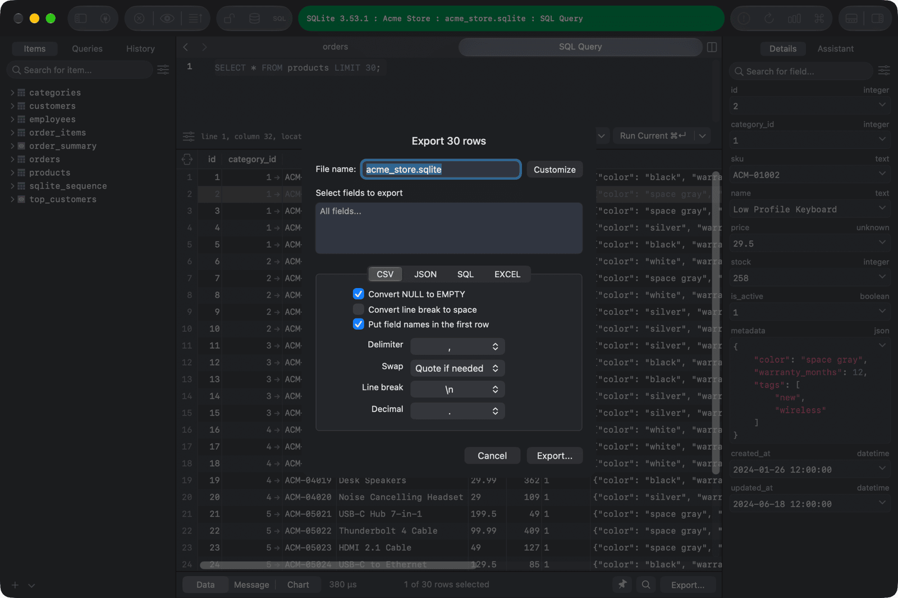Uncheck Put field names in first row
Screen dimensions: 898x598
tap(359, 324)
